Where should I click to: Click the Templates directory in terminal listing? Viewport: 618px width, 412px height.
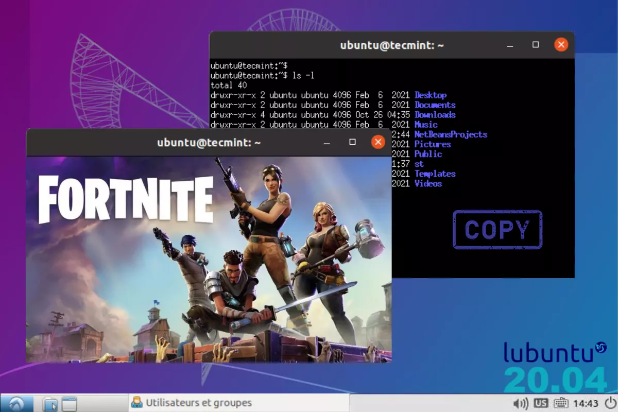(x=435, y=174)
